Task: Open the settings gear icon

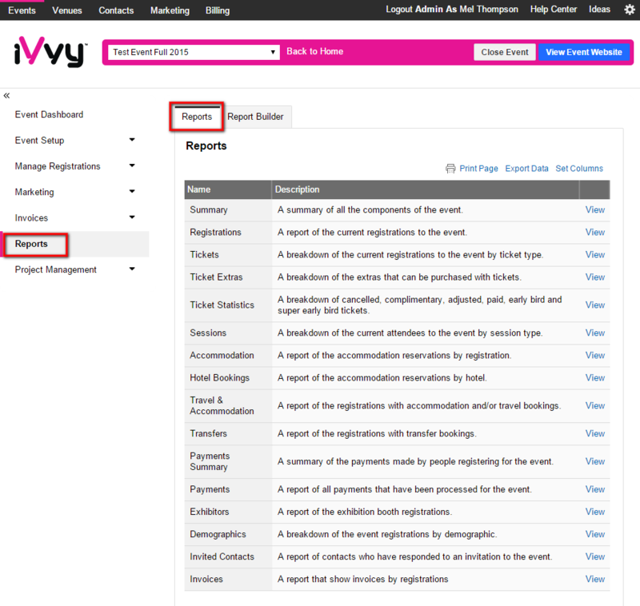Action: pyautogui.click(x=630, y=10)
